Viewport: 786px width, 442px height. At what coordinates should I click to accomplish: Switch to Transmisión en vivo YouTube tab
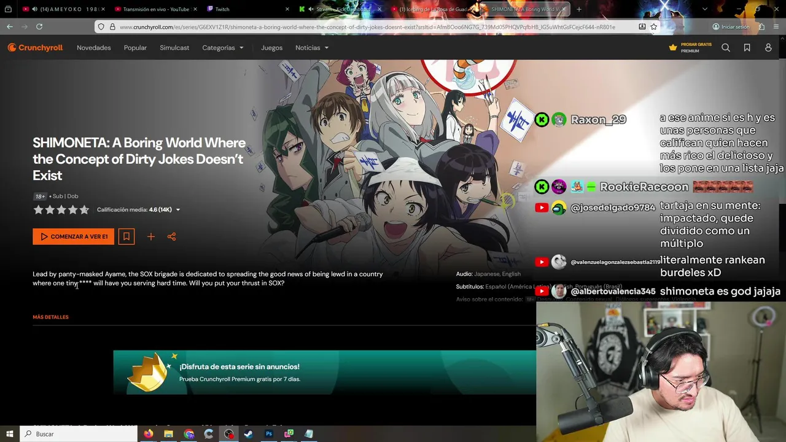click(155, 9)
